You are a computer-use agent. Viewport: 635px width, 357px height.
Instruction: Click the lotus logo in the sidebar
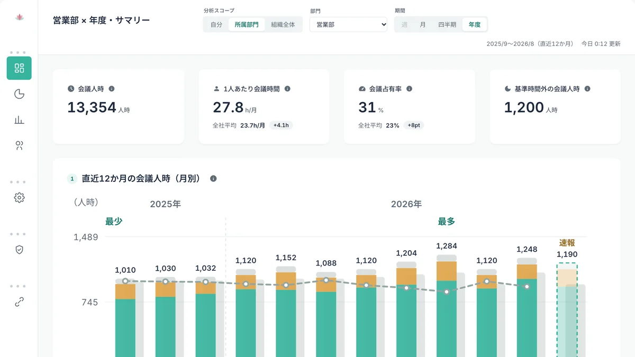coord(19,17)
